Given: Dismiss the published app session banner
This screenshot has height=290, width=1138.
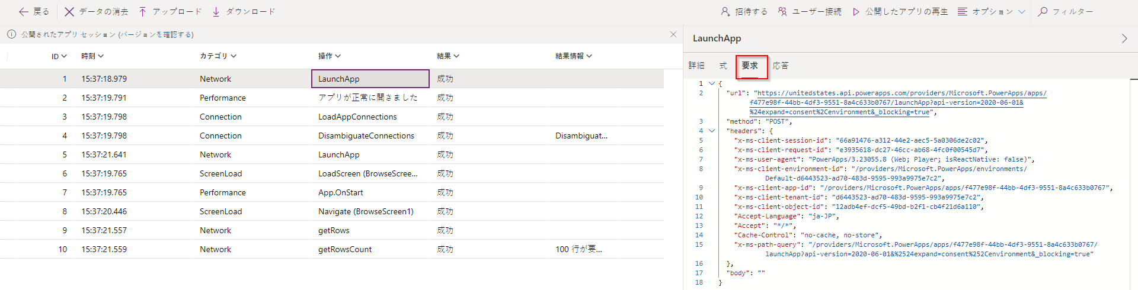Looking at the screenshot, I should pos(673,34).
